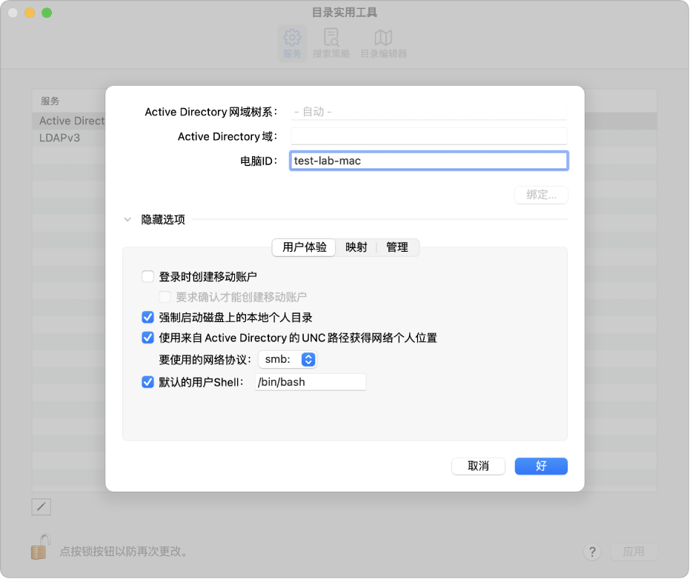Switch to the 用户体验 tab
Viewport: 690px width, 579px height.
pos(304,247)
